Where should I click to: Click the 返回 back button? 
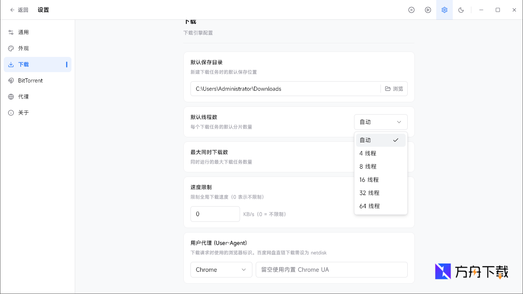[x=19, y=9]
